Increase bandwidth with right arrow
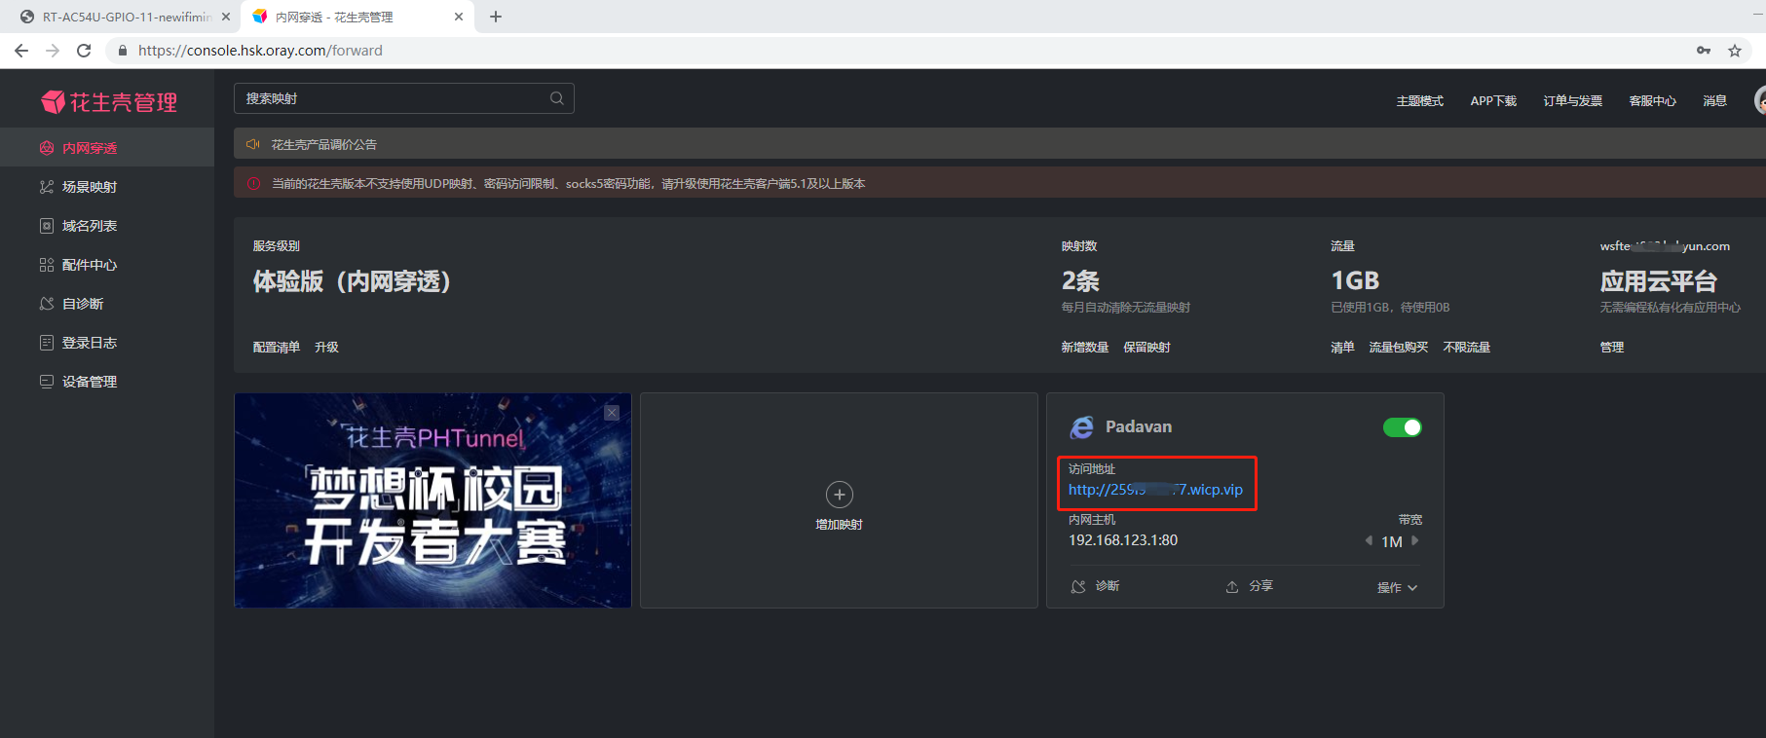 [x=1415, y=541]
